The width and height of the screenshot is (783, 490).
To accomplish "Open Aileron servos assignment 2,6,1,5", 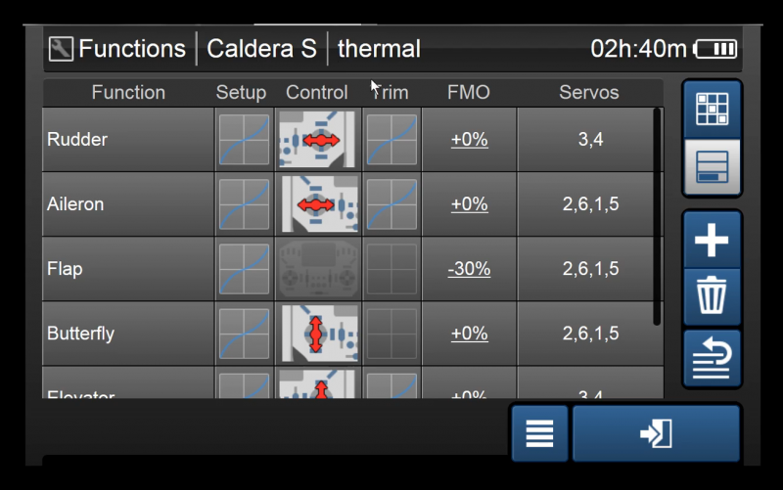I will pos(589,204).
